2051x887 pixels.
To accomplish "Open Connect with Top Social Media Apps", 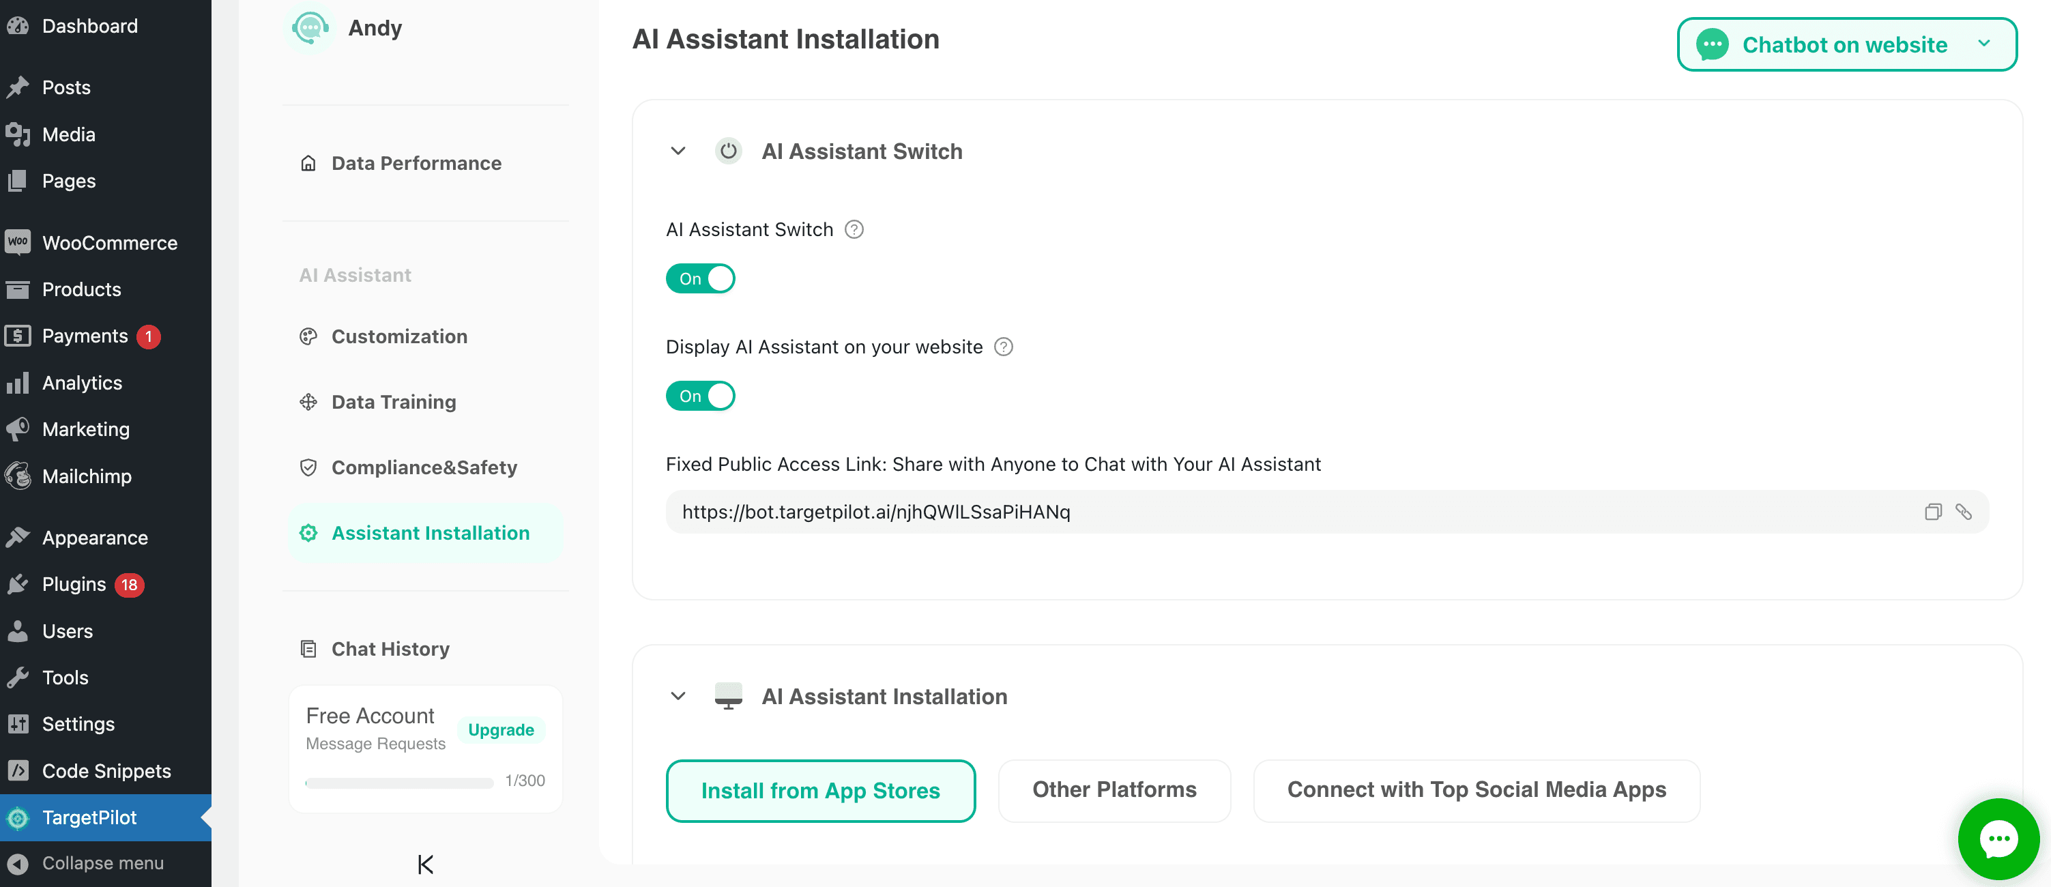I will 1476,790.
